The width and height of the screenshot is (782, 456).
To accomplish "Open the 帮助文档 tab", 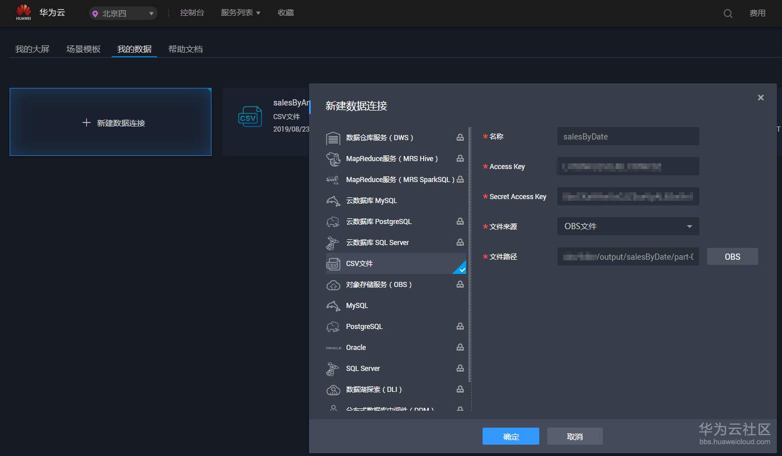I will coord(185,49).
